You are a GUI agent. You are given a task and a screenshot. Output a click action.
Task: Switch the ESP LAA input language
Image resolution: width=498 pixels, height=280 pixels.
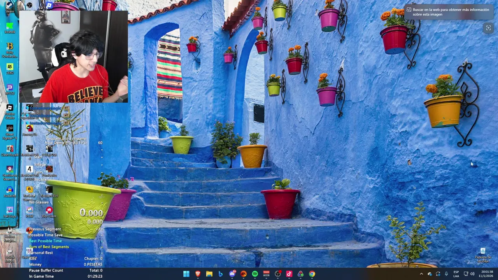(456, 274)
